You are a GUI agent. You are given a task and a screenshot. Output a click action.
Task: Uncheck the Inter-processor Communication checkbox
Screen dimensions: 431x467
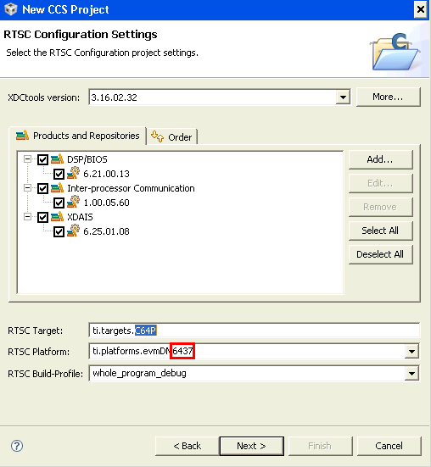[42, 188]
